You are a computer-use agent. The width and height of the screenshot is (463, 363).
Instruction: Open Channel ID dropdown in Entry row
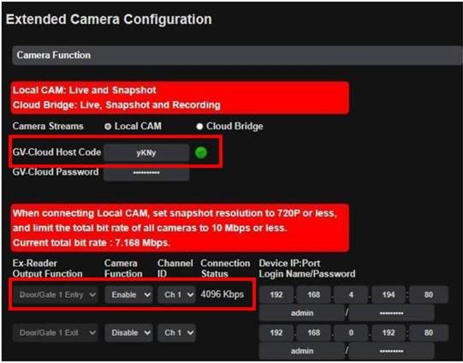point(176,295)
